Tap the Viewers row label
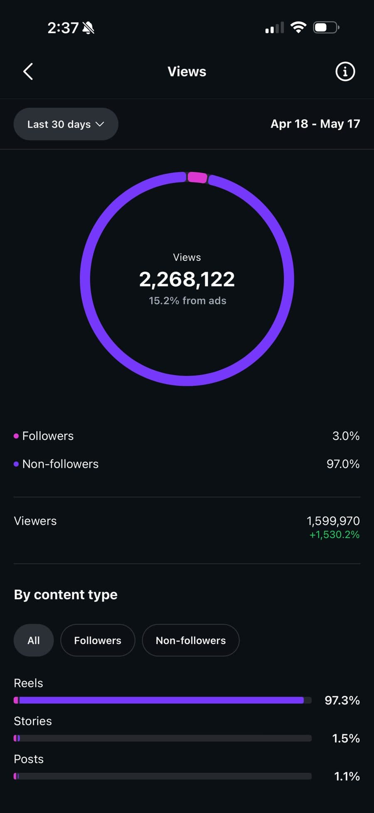This screenshot has width=374, height=813. (35, 521)
